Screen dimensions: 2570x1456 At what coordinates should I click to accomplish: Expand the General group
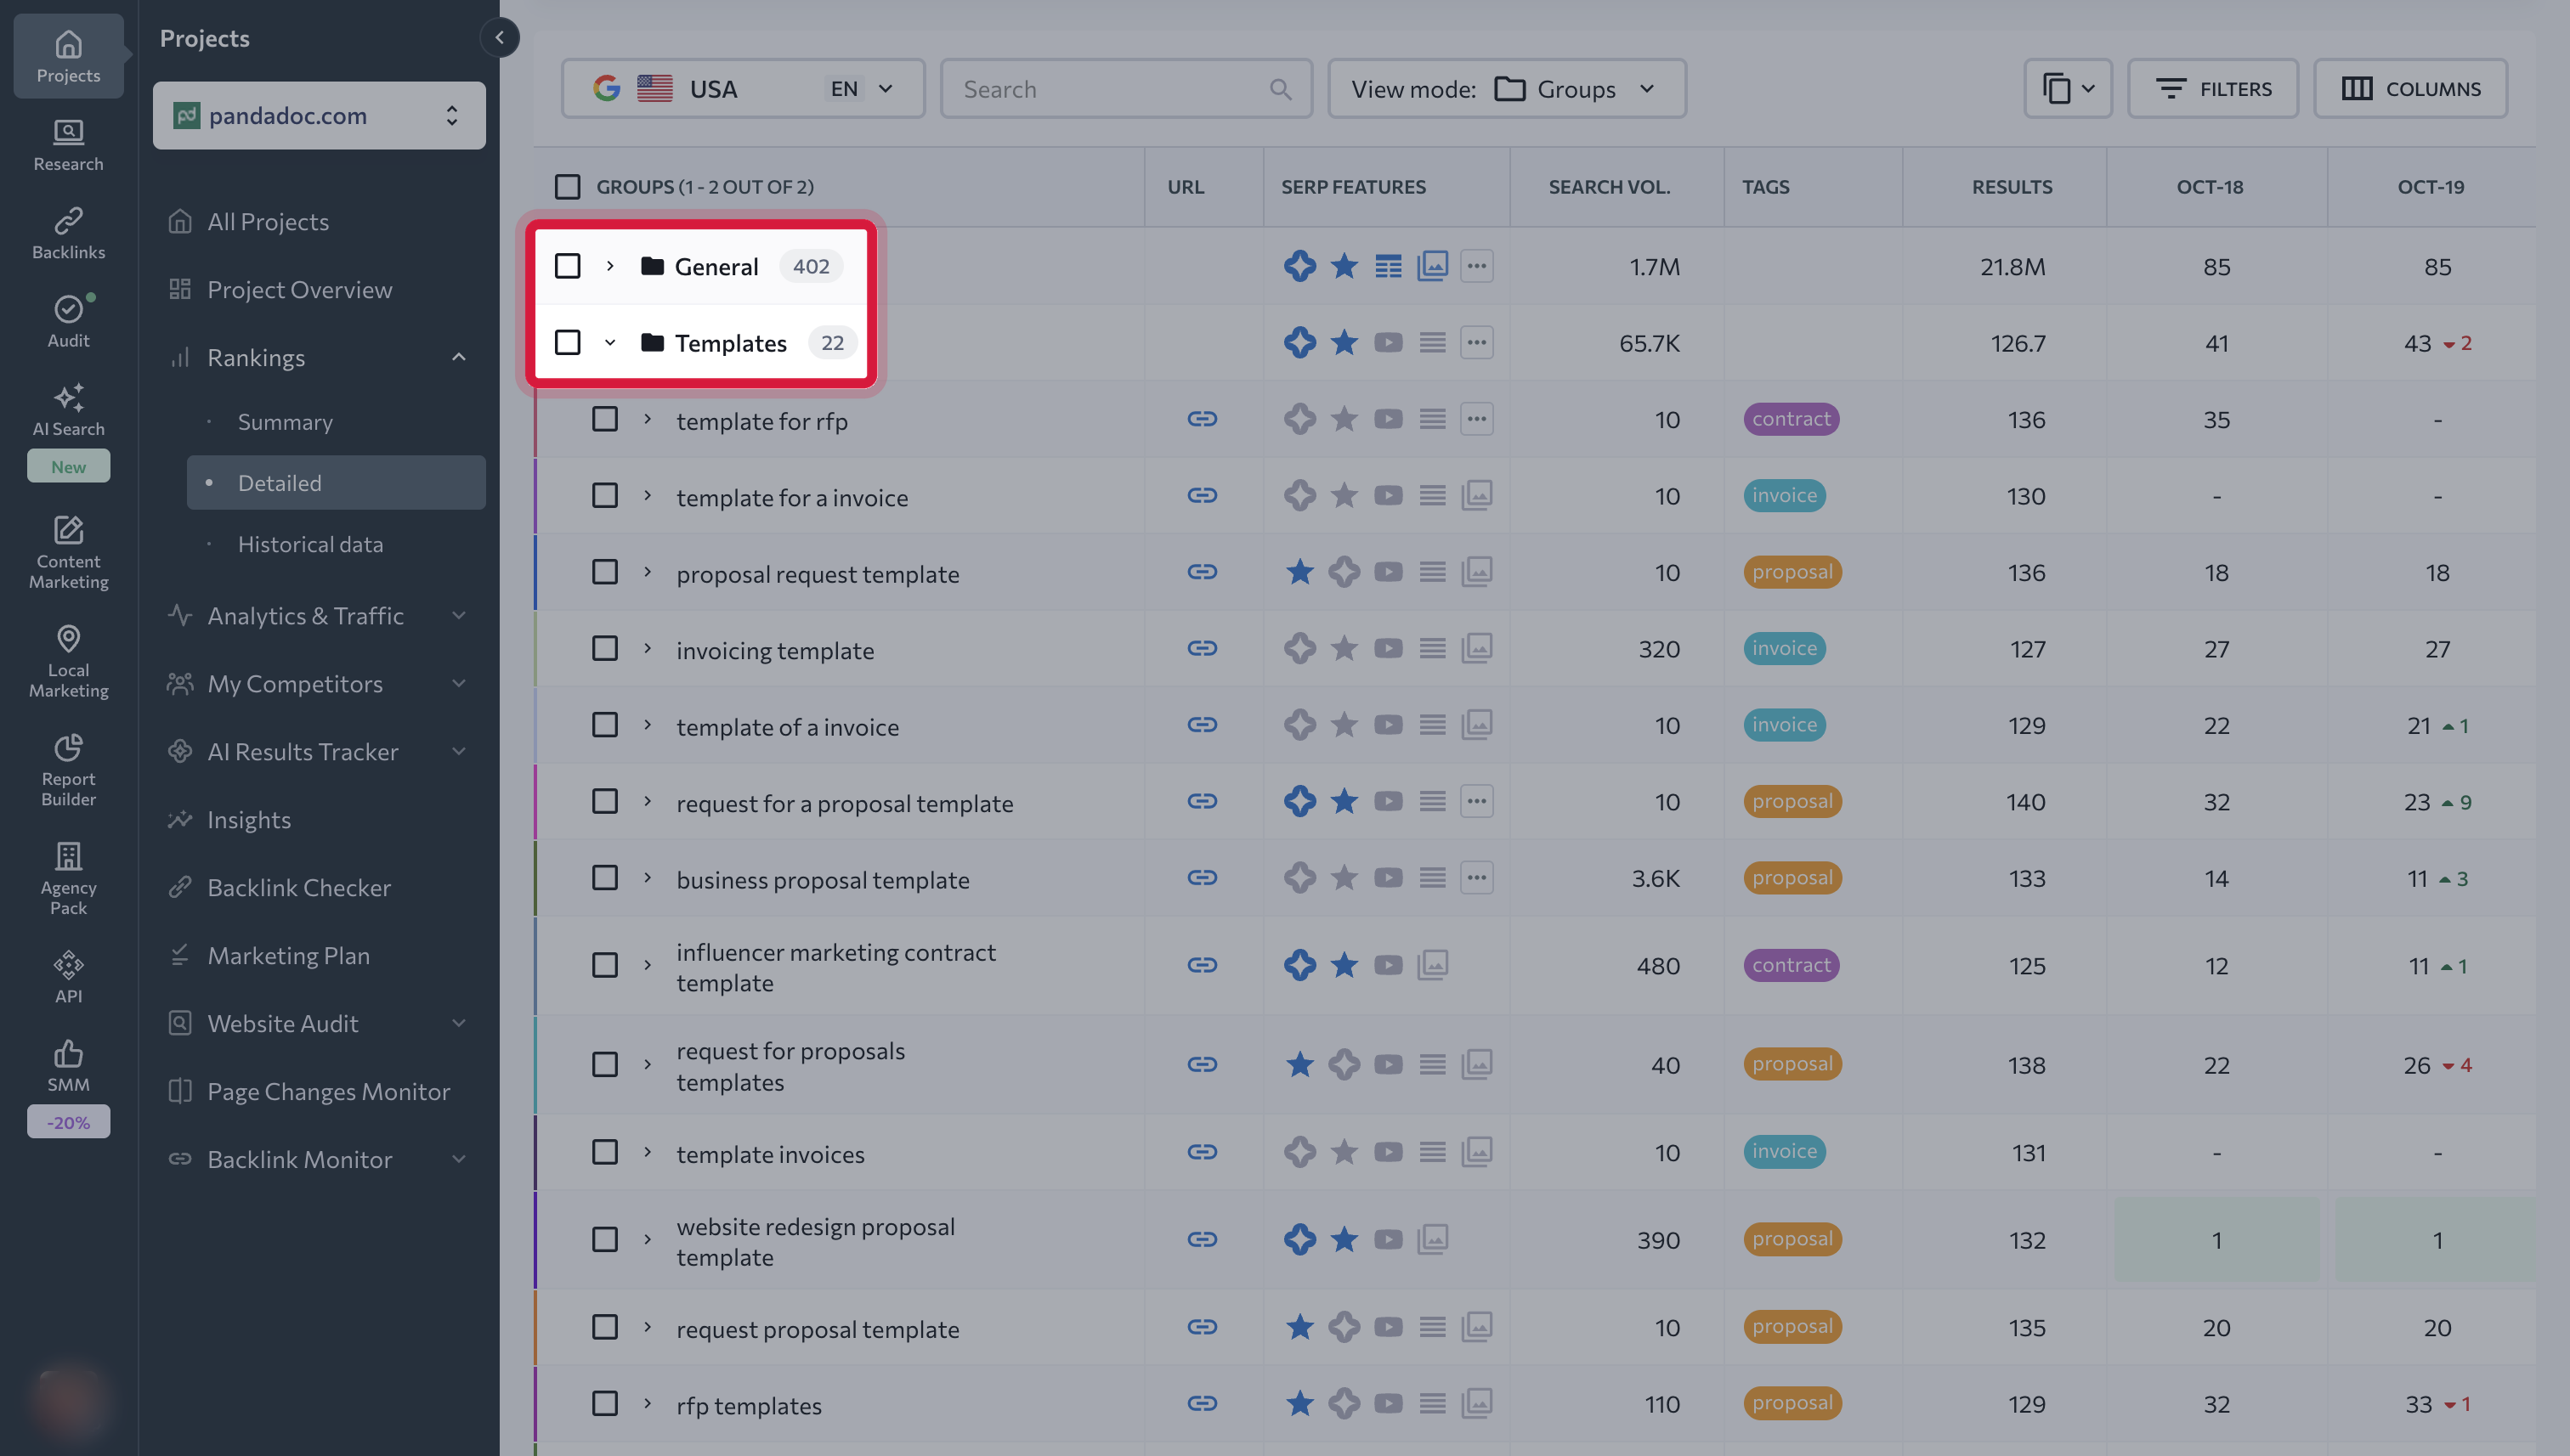point(609,266)
